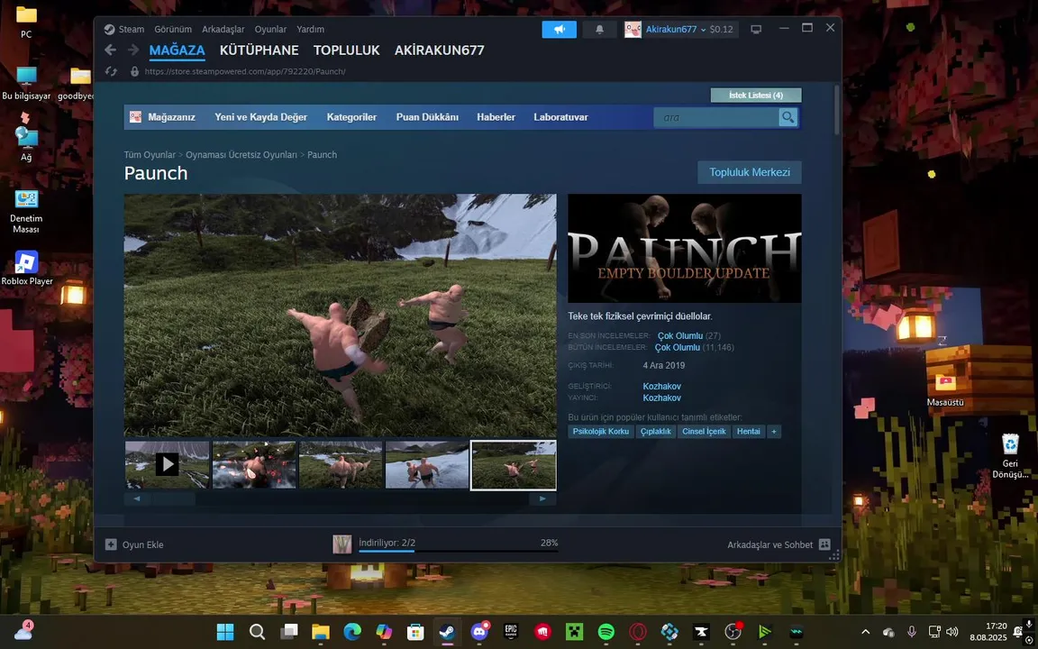Open the Geri Dönüşüm recycle bin icon
1038x649 pixels.
pyautogui.click(x=1010, y=455)
